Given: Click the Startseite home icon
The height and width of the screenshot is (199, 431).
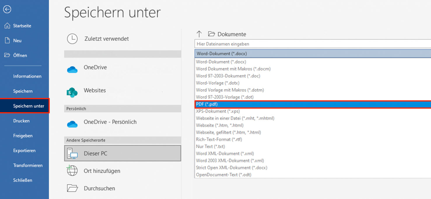Looking at the screenshot, I should (x=7, y=26).
